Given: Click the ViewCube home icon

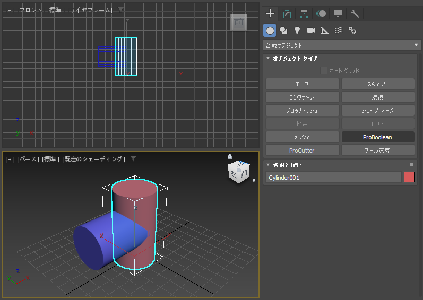Looking at the screenshot, I should (x=230, y=156).
